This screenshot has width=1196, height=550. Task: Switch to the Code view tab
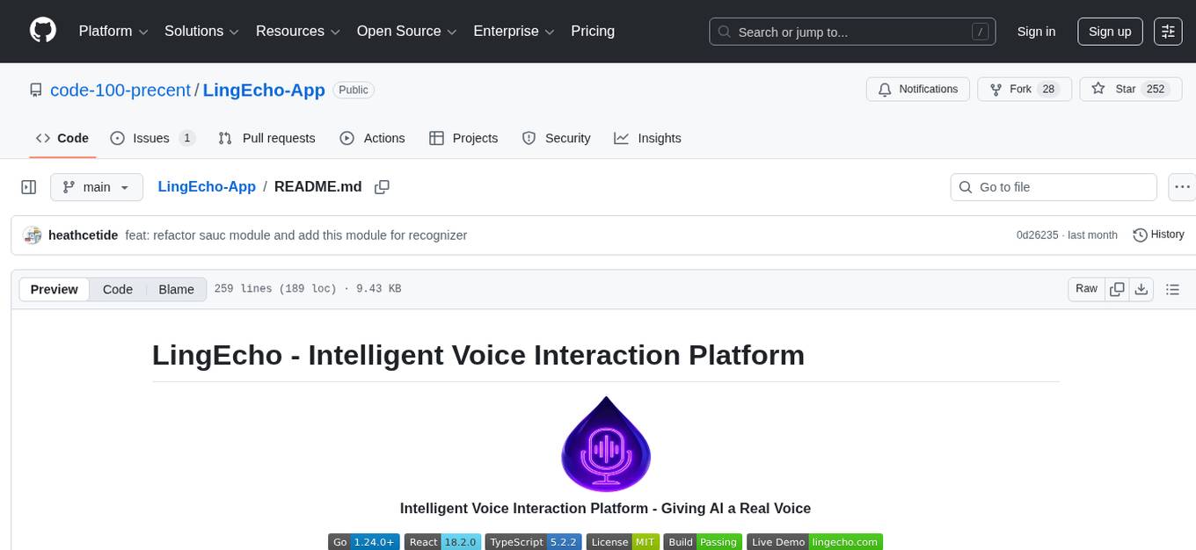[117, 289]
